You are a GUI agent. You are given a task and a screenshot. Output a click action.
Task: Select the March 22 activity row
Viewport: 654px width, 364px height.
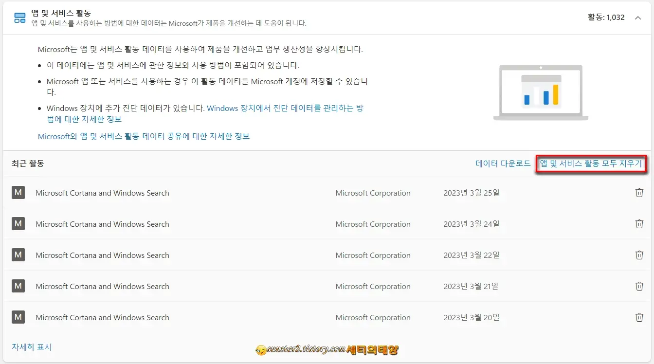pos(102,255)
